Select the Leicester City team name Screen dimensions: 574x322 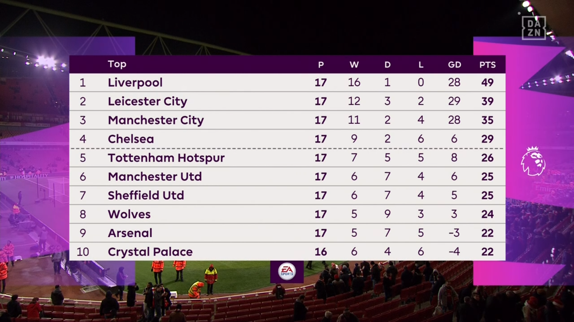coord(147,101)
